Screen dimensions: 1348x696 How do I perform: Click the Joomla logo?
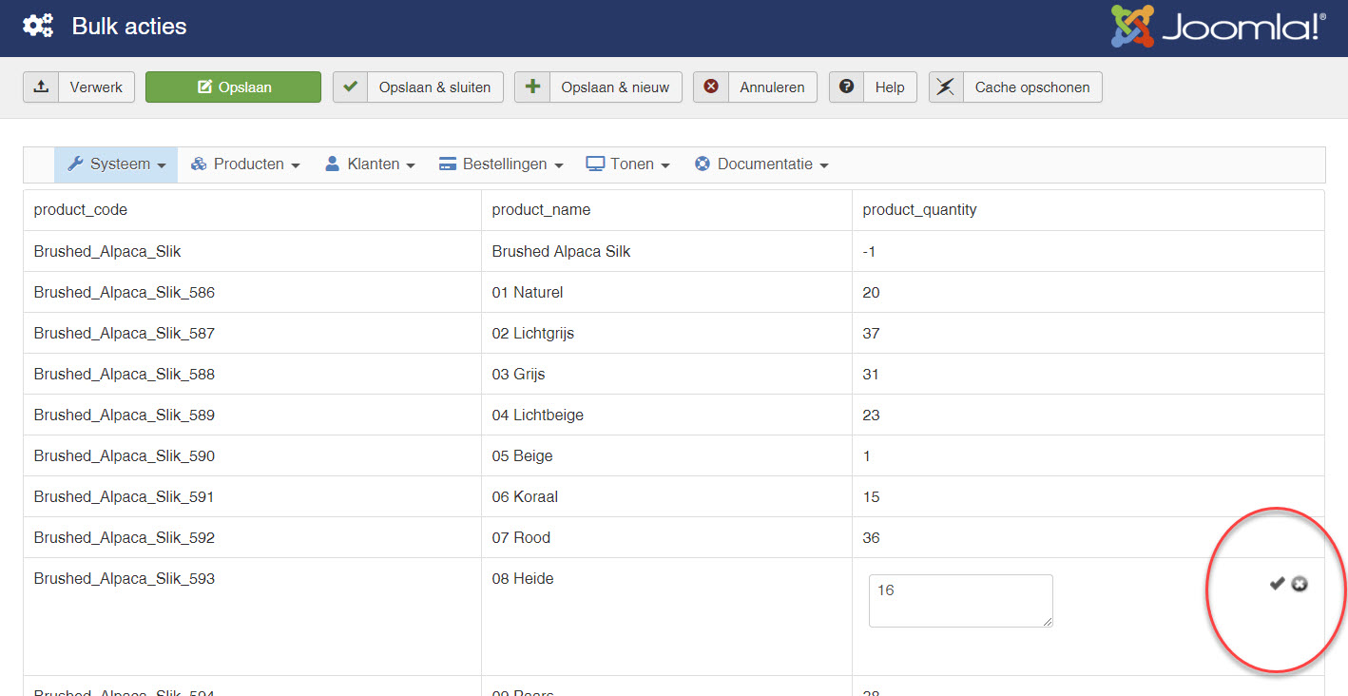point(1218,28)
